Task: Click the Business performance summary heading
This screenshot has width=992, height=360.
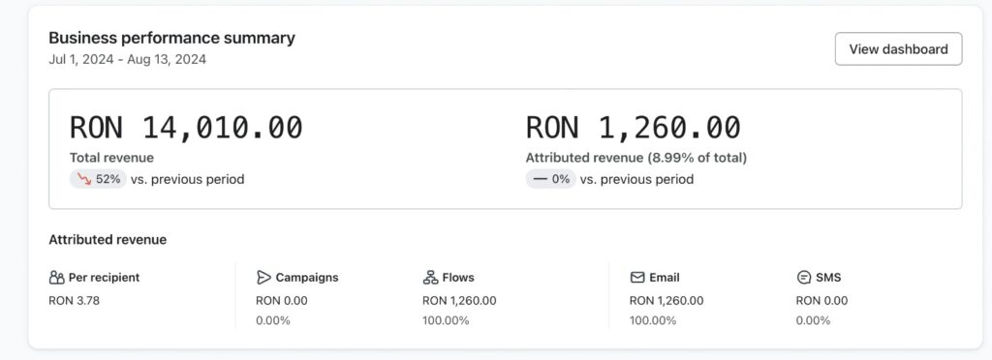Action: click(x=172, y=38)
